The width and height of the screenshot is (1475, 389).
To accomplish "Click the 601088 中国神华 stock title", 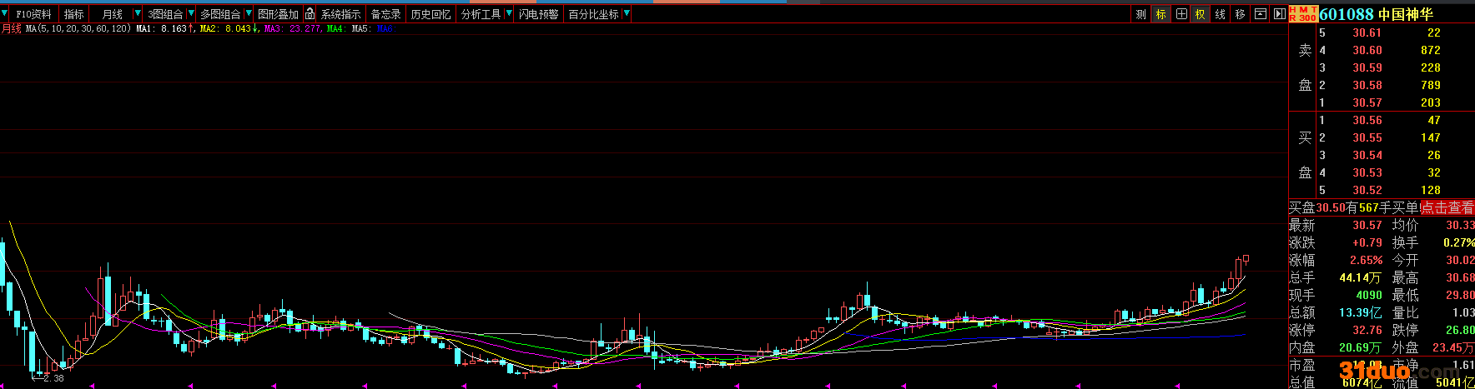I will click(x=1376, y=14).
